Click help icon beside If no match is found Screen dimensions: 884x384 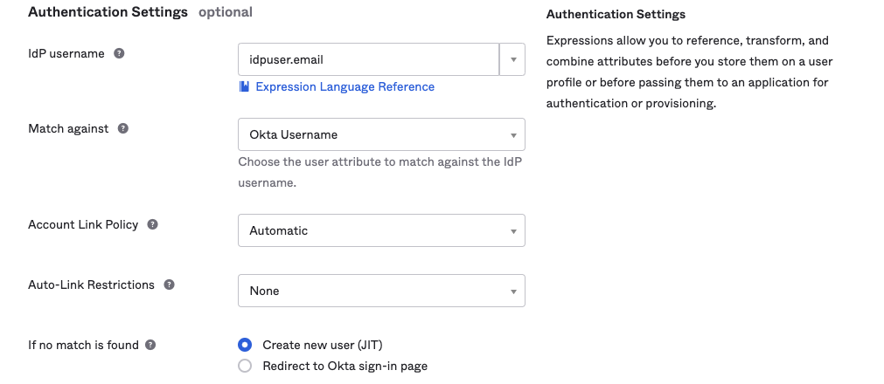coord(151,345)
